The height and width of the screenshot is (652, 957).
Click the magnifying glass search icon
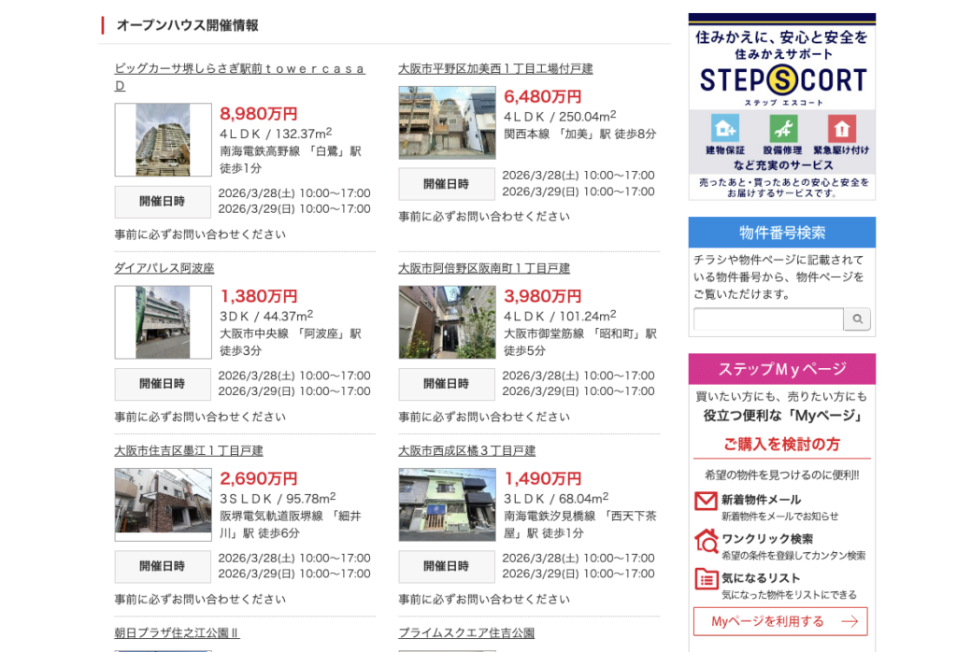[857, 319]
